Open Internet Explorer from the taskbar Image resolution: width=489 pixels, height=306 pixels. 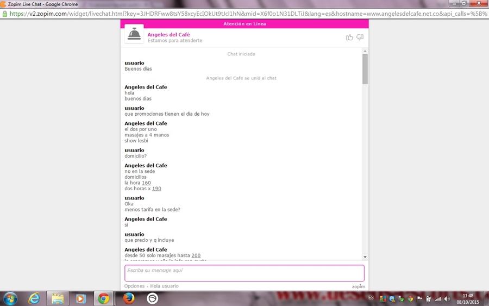[x=34, y=298]
